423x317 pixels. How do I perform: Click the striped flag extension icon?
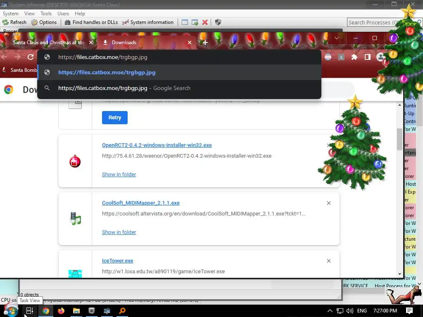point(328,57)
